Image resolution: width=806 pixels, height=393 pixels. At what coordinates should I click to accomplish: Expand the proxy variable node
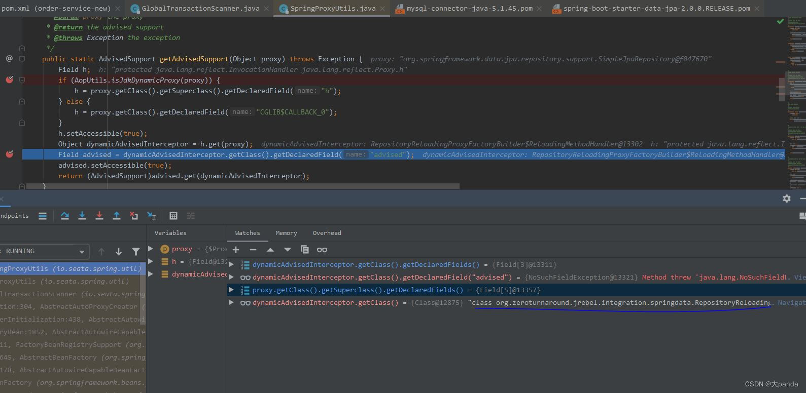pos(151,249)
